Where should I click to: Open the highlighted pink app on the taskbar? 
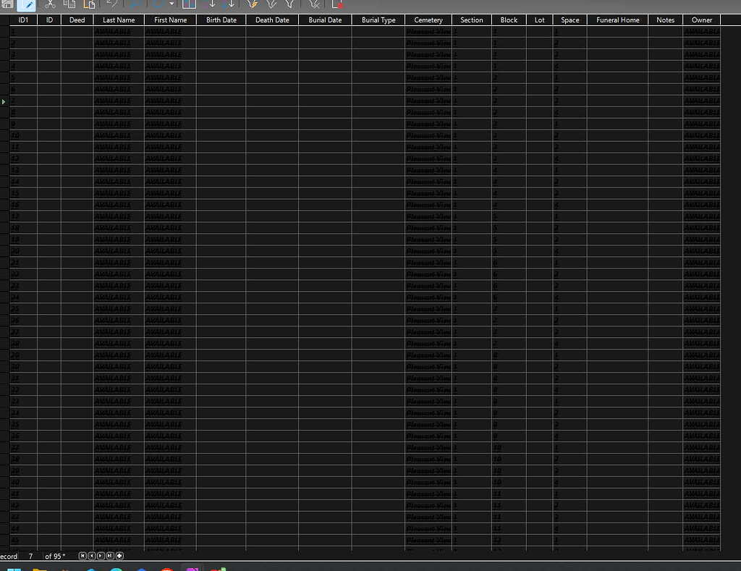pos(192,568)
